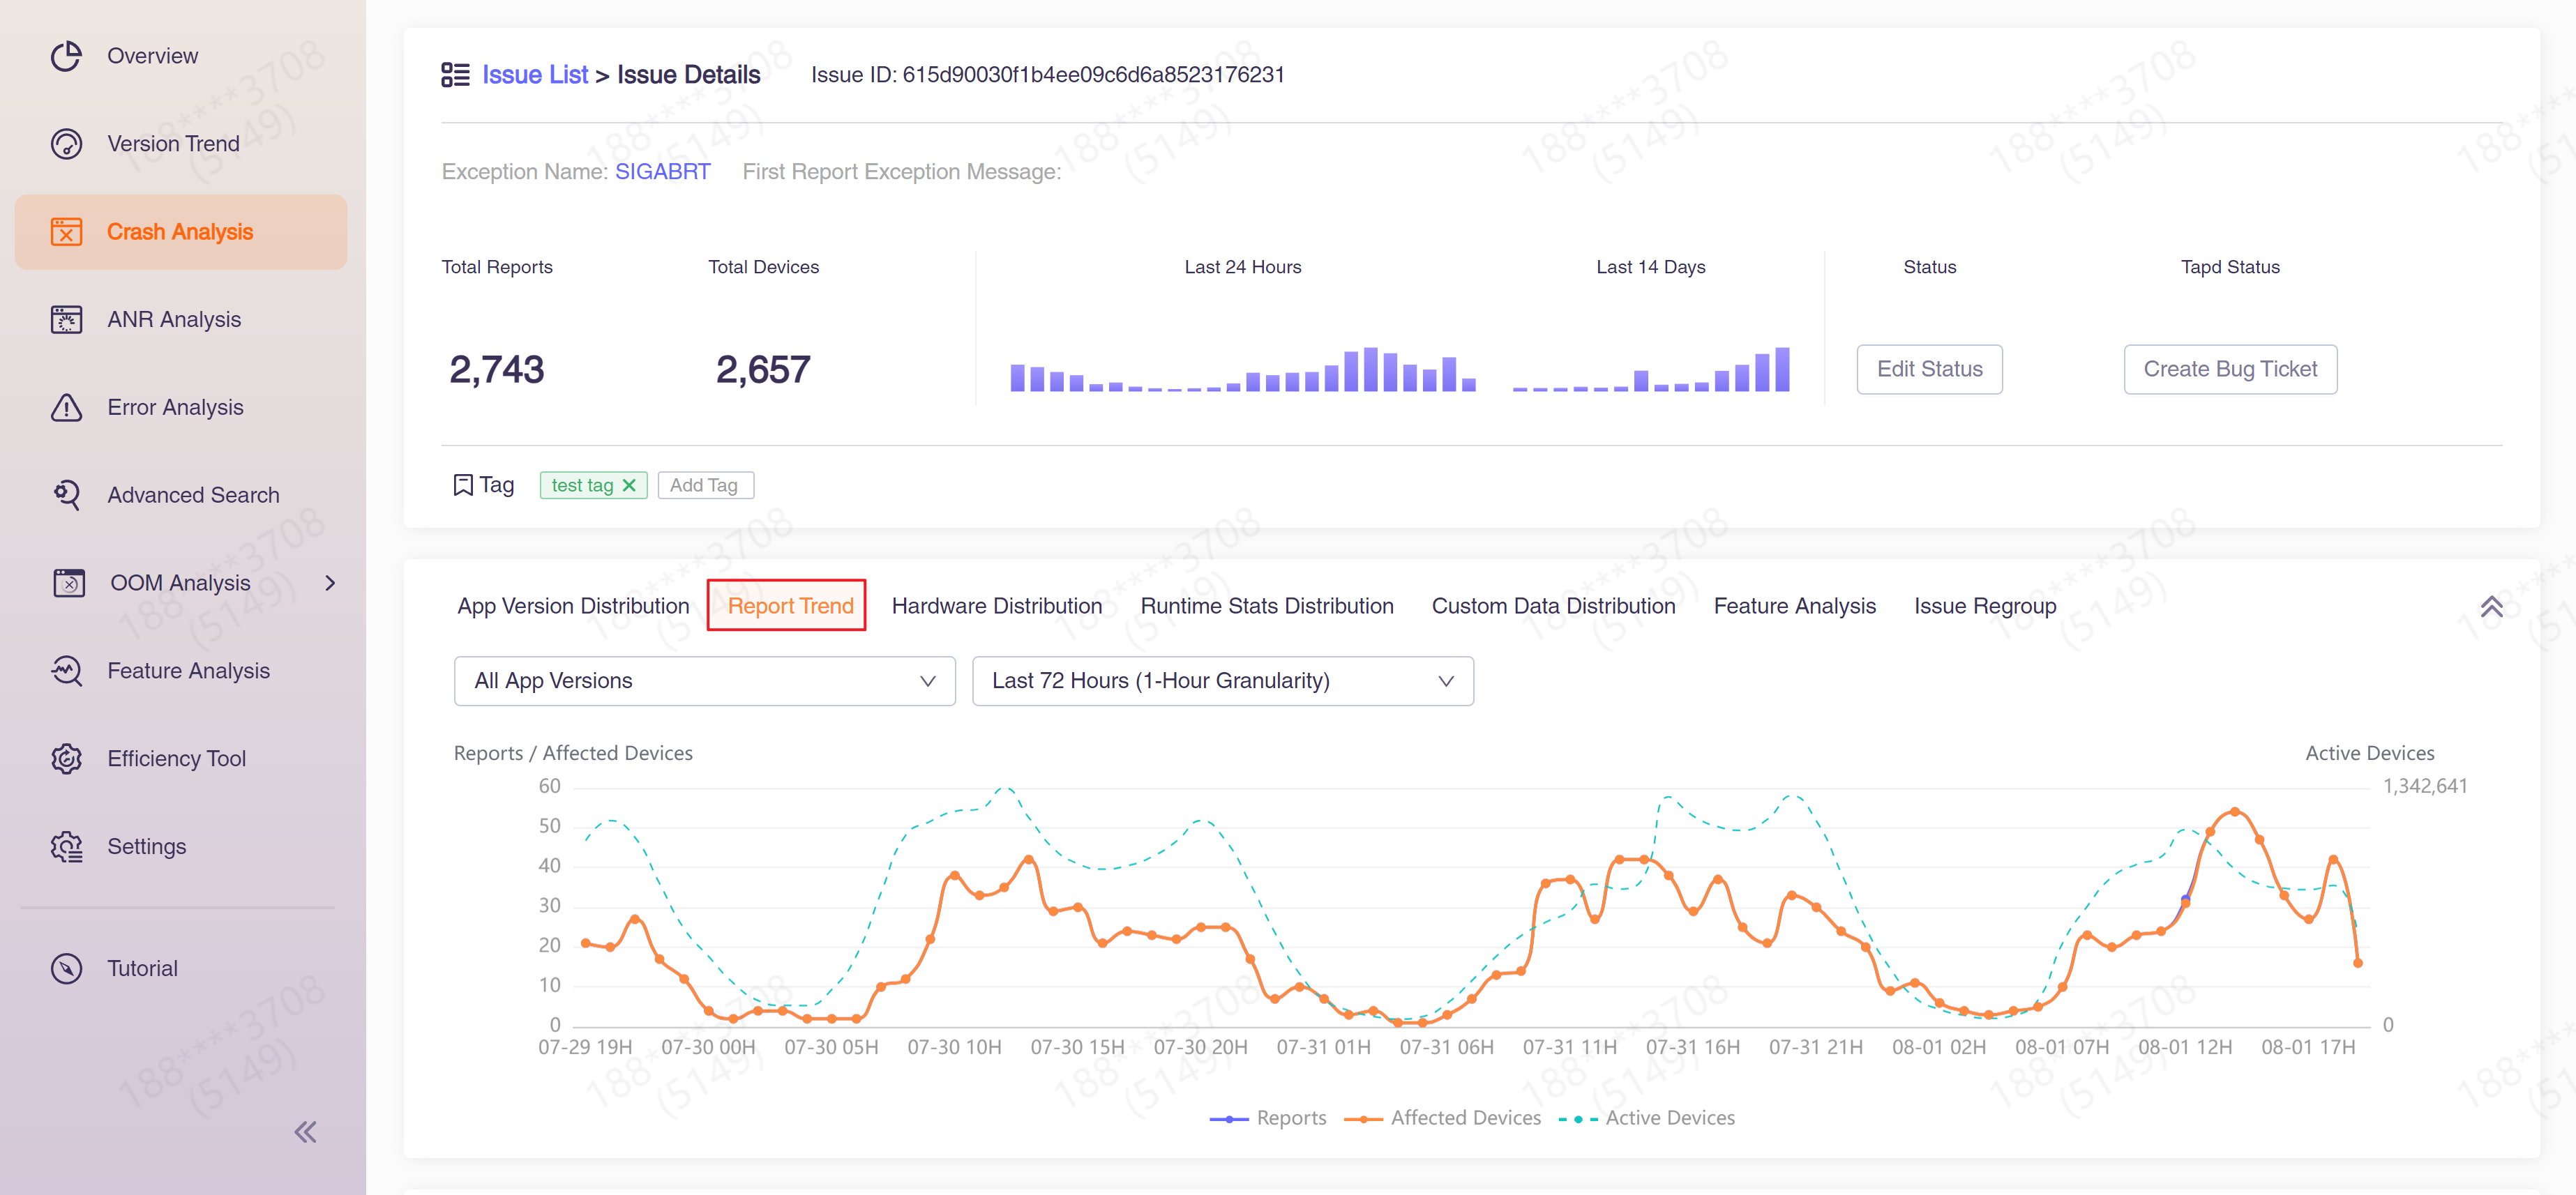
Task: Open the Overview sidebar icon
Action: coord(66,56)
